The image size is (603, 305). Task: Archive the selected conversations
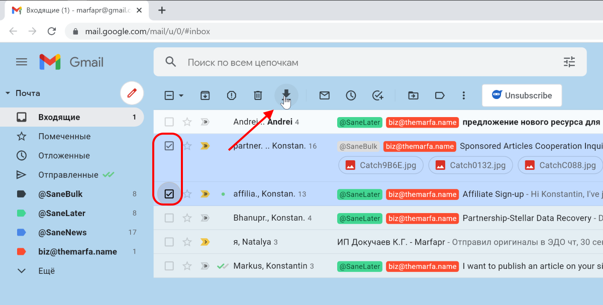tap(205, 95)
